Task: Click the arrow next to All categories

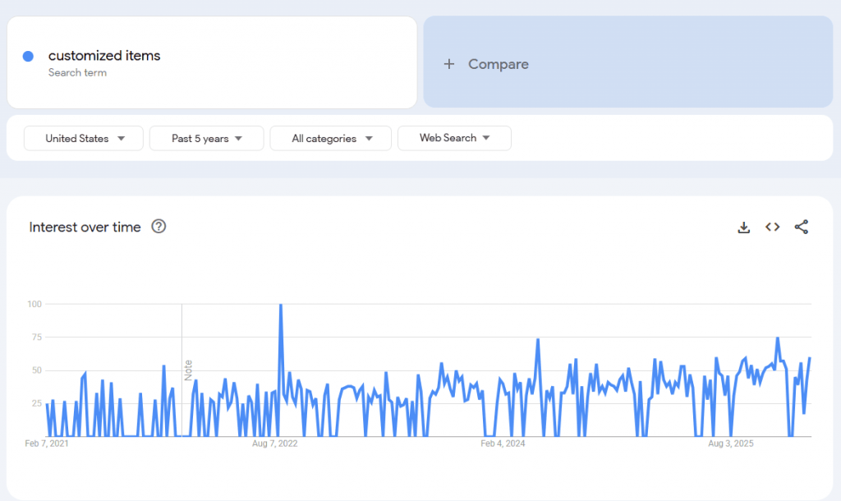Action: point(370,138)
